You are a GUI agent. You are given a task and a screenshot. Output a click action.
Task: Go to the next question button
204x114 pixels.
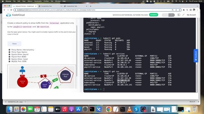coord(171,15)
